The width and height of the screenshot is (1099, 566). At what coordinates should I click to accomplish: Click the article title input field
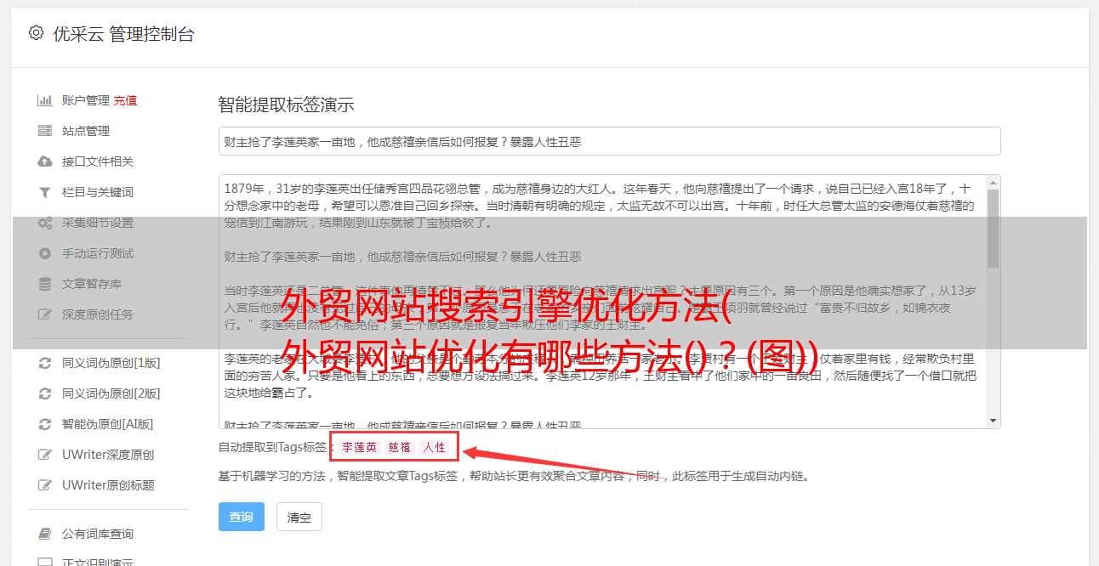[x=609, y=141]
